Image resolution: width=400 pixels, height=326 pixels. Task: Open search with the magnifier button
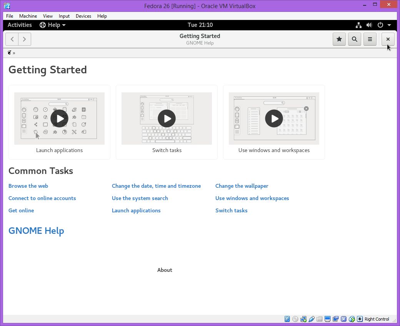point(354,39)
